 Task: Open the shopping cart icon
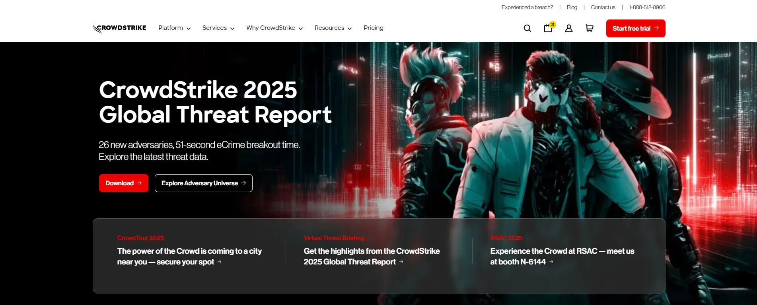[590, 28]
